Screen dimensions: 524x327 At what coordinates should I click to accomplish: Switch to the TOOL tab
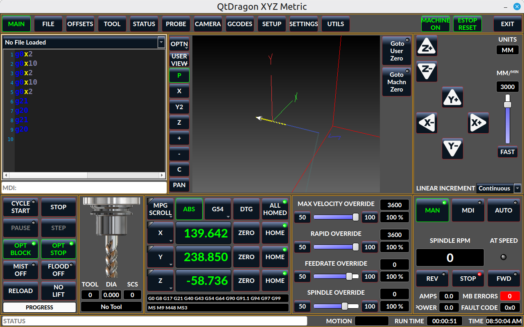click(x=112, y=24)
